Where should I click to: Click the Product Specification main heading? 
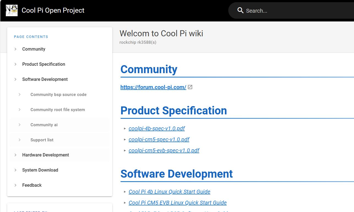[174, 111]
